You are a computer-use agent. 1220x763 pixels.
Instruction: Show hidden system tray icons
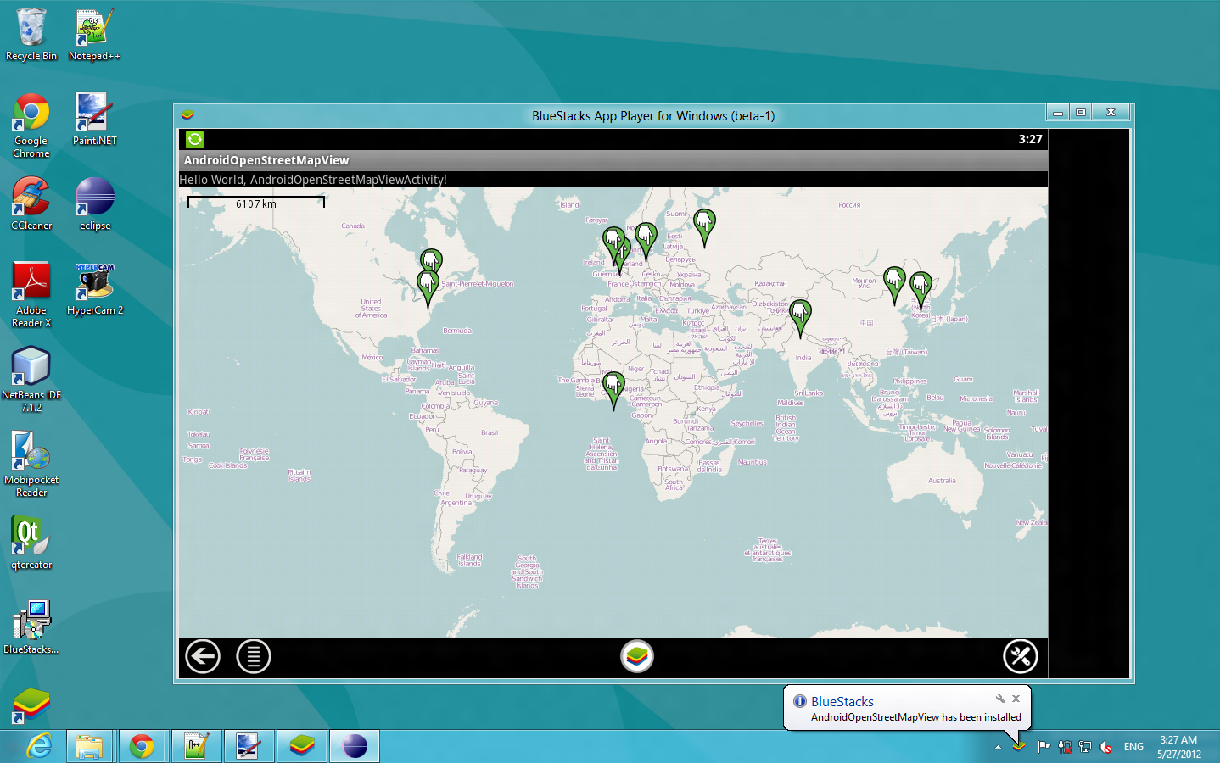click(x=998, y=747)
